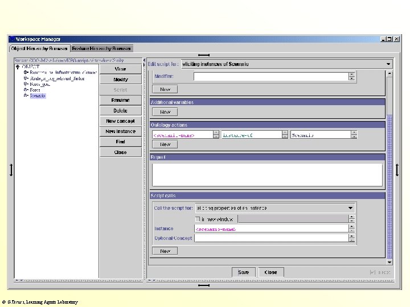This screenshot has width=410, height=307.
Task: Select the Force concept in tree
Action: point(35,90)
